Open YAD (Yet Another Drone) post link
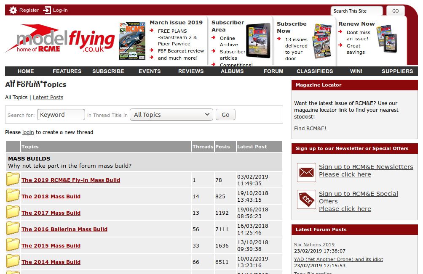 [339, 259]
